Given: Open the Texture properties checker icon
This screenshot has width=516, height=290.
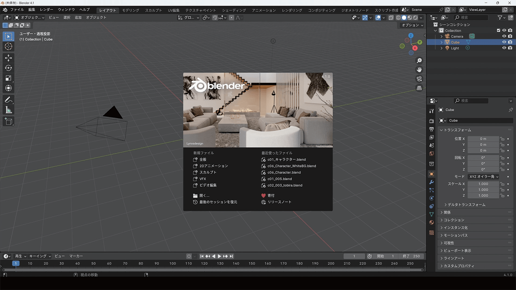Looking at the screenshot, I should 431,232.
